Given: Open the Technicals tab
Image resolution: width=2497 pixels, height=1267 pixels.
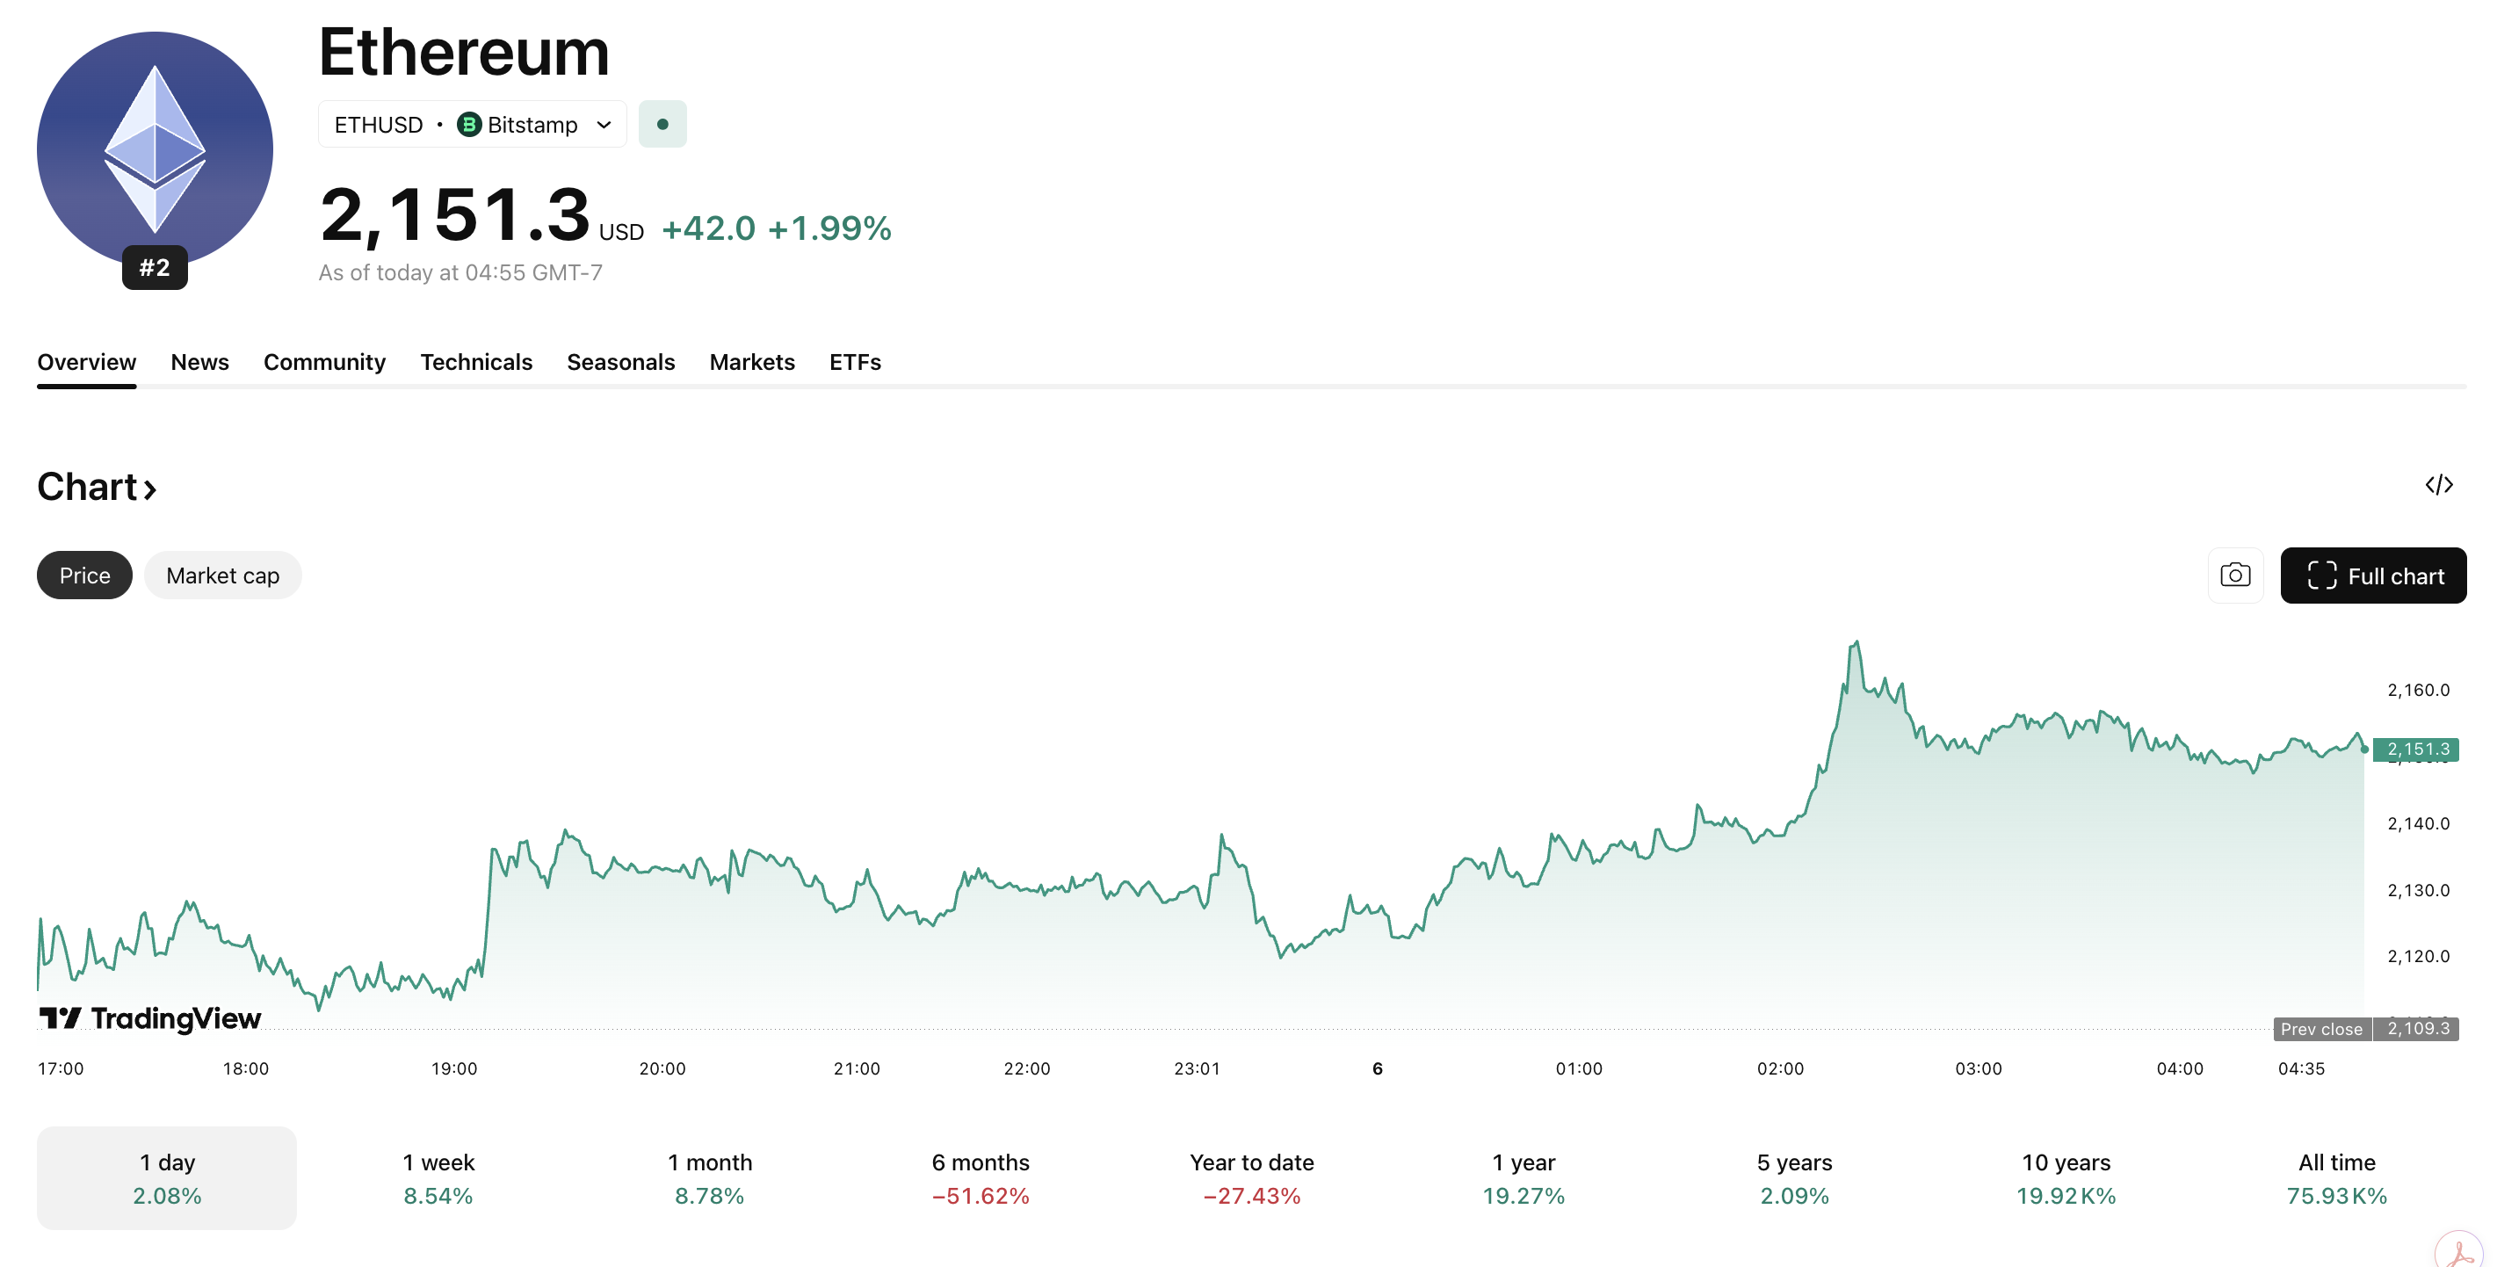Looking at the screenshot, I should tap(476, 362).
